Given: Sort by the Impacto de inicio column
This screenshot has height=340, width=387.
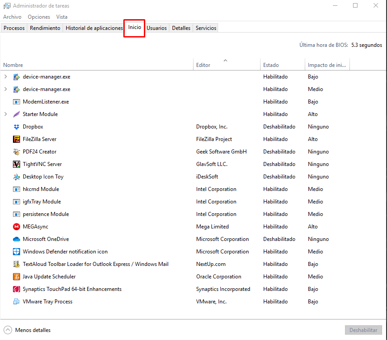Looking at the screenshot, I should pos(327,65).
